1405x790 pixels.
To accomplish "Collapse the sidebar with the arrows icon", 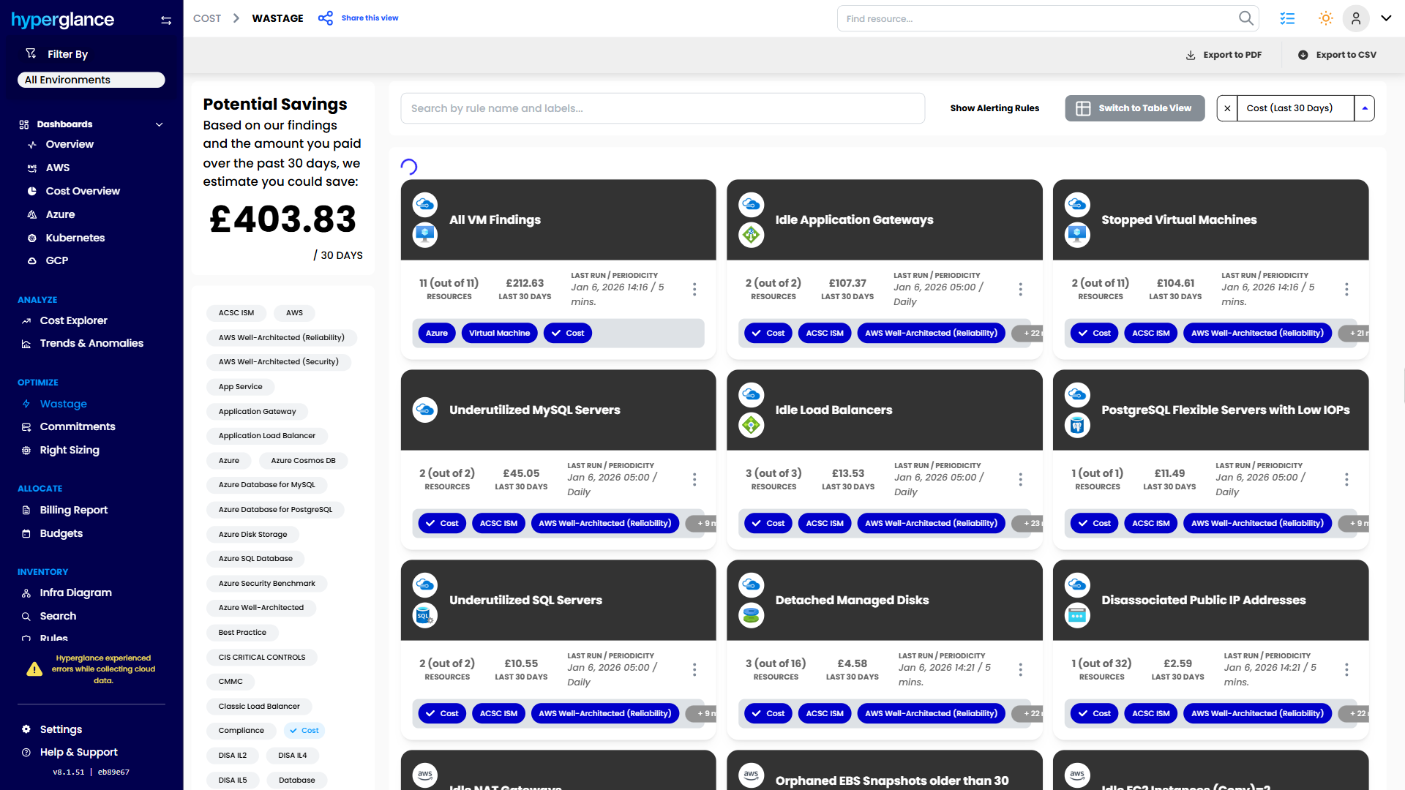I will coord(166,20).
